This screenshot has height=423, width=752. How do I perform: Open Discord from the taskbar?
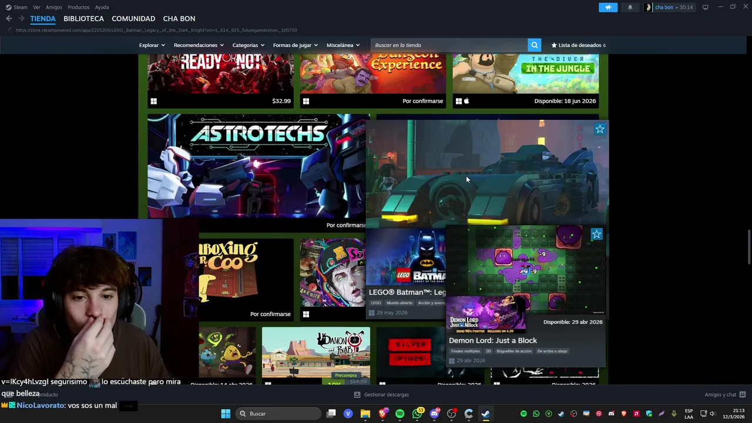pyautogui.click(x=434, y=414)
